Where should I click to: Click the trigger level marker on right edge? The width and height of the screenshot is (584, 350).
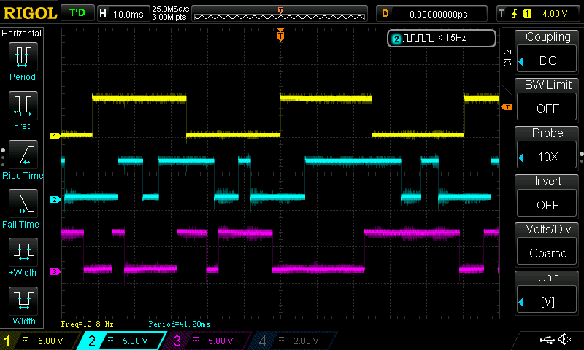click(x=507, y=107)
